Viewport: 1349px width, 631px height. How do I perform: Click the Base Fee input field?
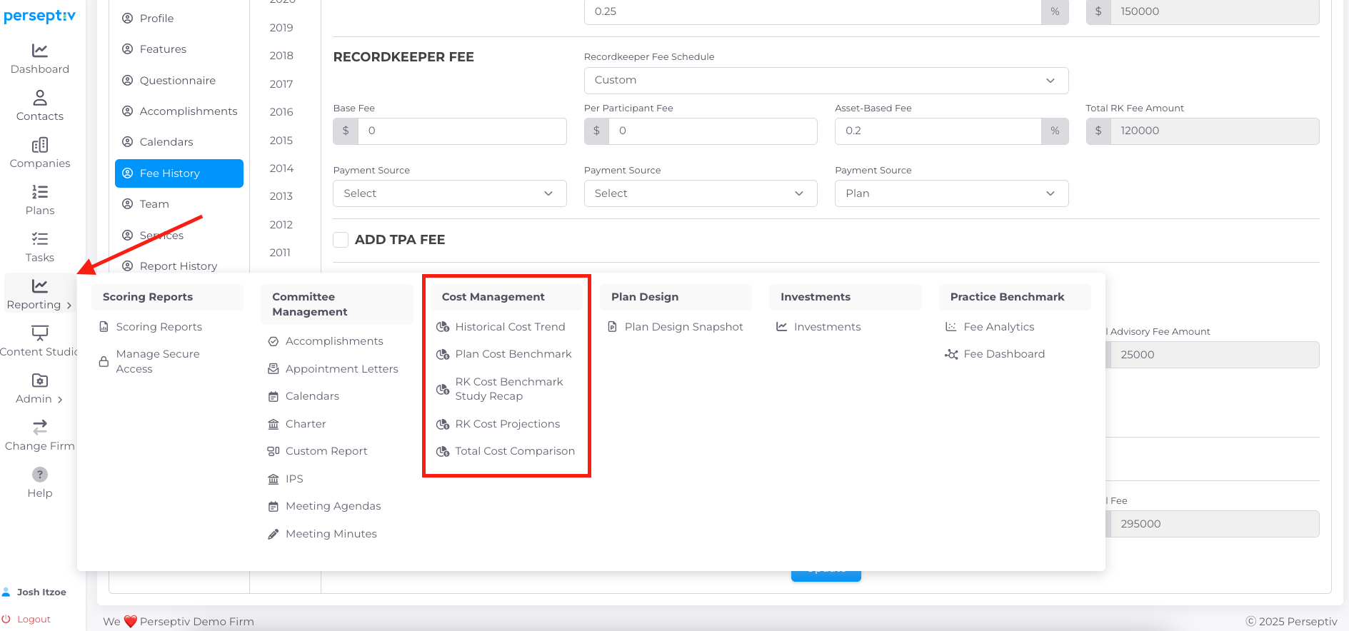[462, 131]
